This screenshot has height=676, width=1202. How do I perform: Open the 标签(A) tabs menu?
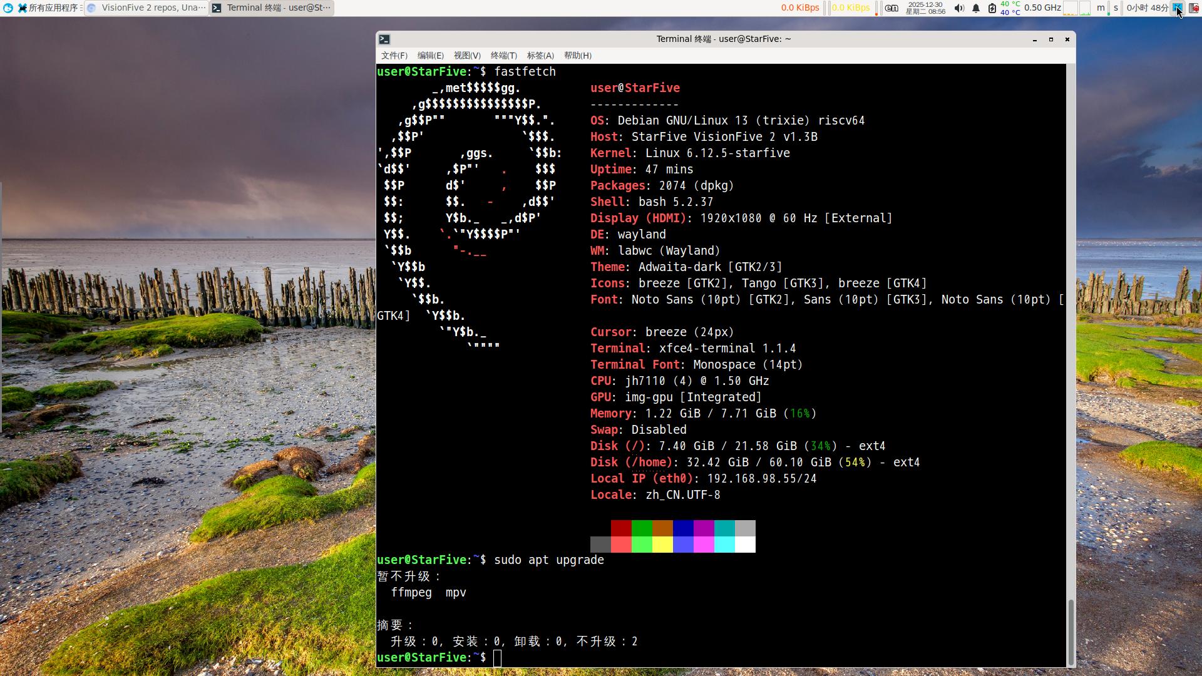tap(540, 56)
